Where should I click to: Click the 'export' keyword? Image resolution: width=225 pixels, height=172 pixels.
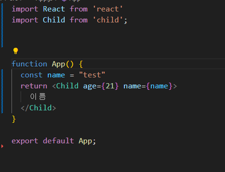(x=25, y=141)
